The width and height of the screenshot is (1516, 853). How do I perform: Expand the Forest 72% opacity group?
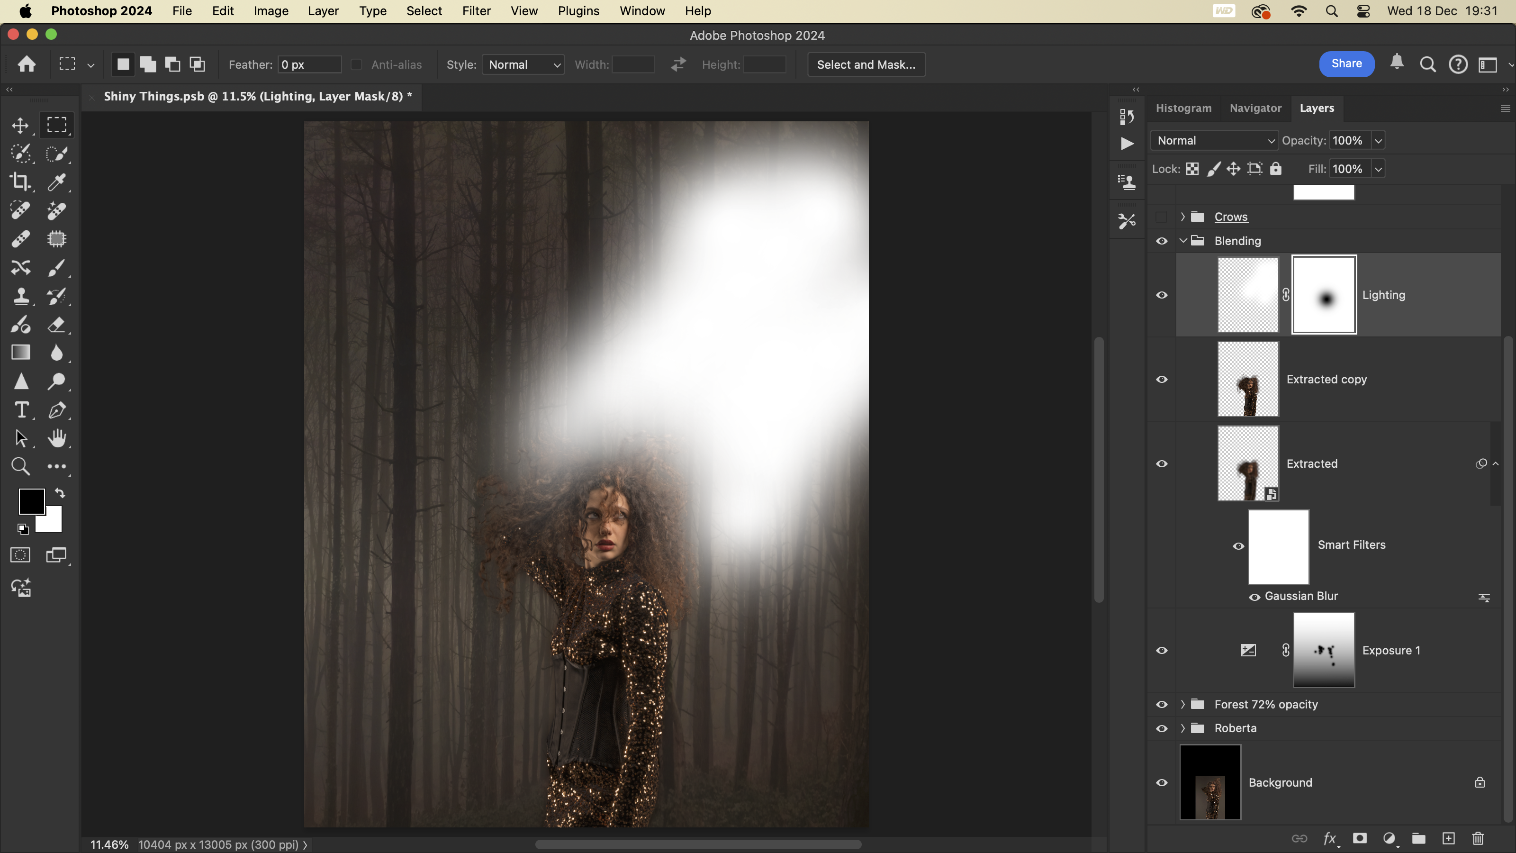click(x=1183, y=705)
